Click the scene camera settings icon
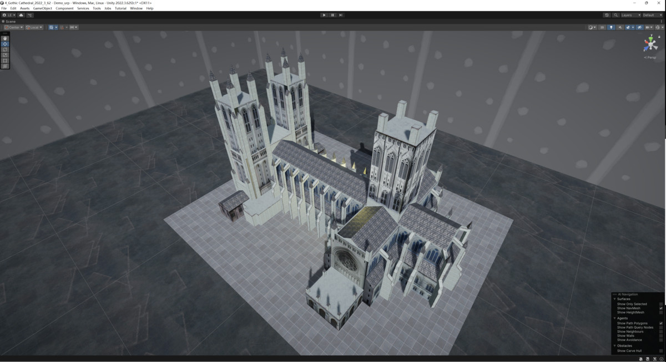This screenshot has width=666, height=362. point(648,27)
